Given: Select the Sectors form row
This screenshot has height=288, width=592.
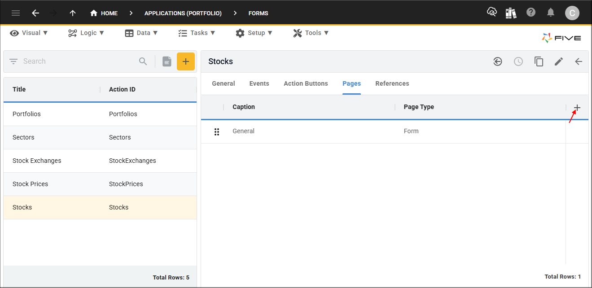Looking at the screenshot, I should [x=100, y=137].
